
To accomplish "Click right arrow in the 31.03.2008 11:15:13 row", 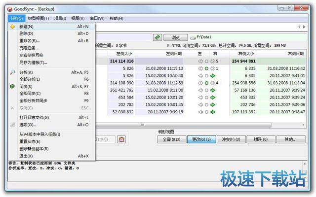I will click(213, 68).
